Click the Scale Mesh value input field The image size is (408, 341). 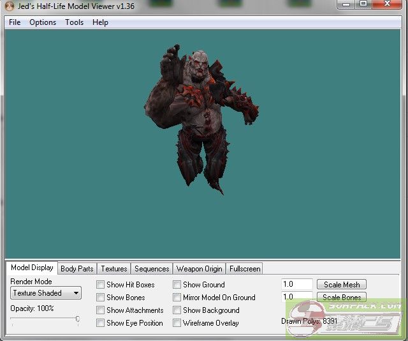(296, 285)
